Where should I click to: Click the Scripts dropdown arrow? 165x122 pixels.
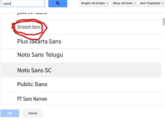[x=107, y=3]
